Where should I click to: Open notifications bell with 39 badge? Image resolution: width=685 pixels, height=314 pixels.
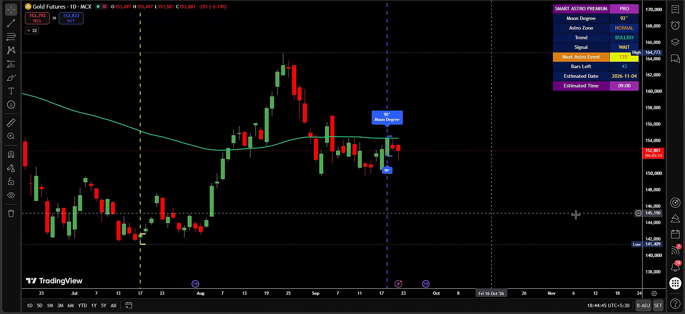[x=675, y=267]
